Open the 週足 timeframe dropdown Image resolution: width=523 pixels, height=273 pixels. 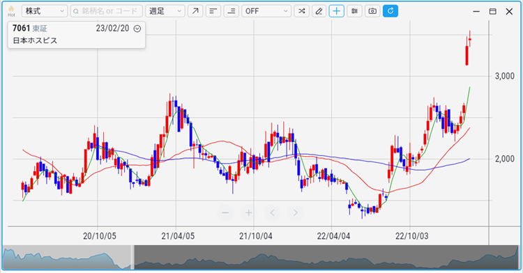pyautogui.click(x=165, y=11)
